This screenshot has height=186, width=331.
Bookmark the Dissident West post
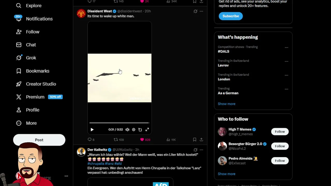coord(194,139)
